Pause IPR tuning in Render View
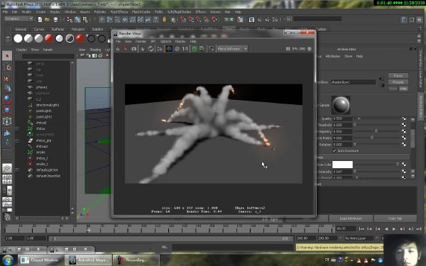426x266 pixels. click(288, 49)
